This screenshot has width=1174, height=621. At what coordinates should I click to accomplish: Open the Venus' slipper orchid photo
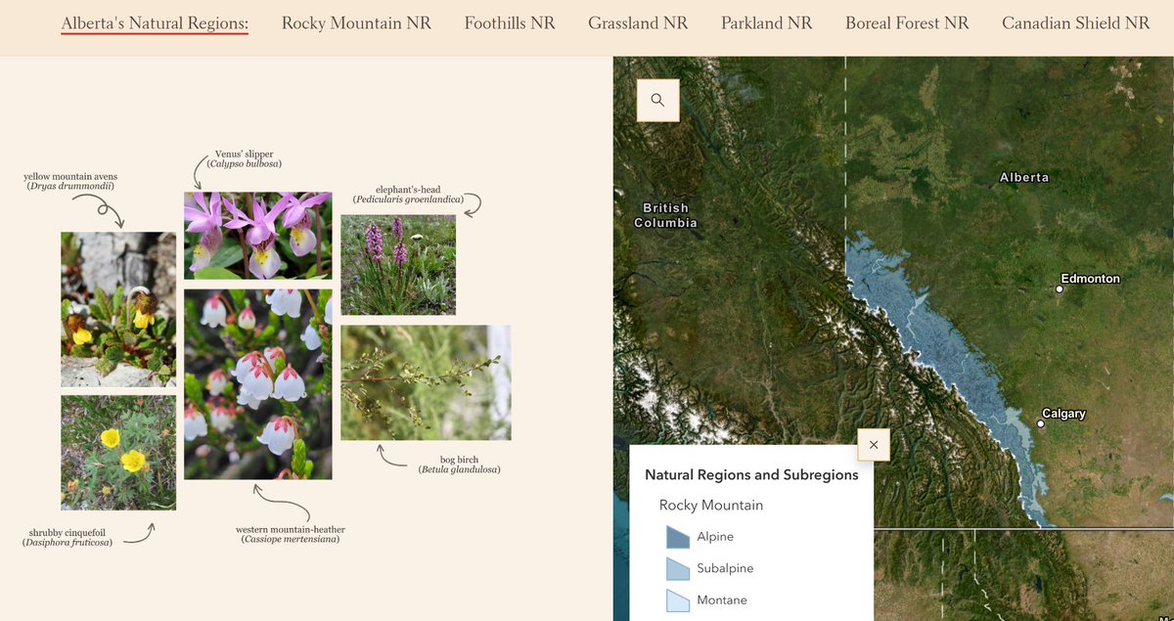(257, 235)
